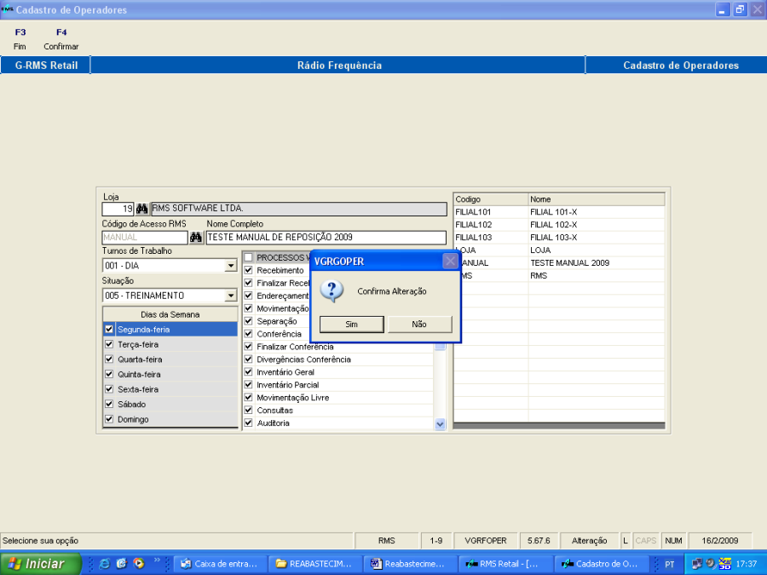Select the FILIAL101 row in the table
The image size is (767, 575).
[x=559, y=212]
